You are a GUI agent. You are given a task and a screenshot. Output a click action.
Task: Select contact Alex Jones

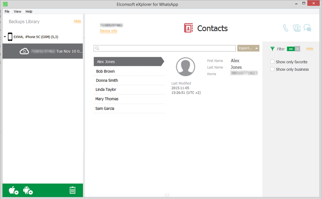click(x=129, y=62)
